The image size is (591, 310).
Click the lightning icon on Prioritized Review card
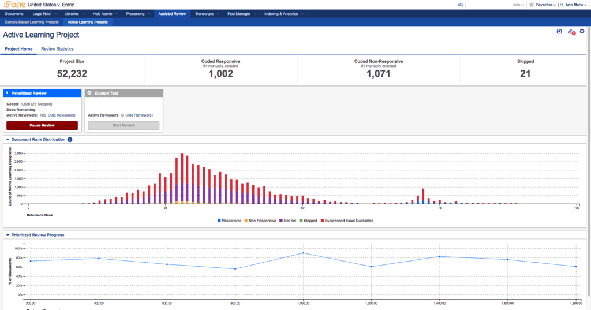8,92
